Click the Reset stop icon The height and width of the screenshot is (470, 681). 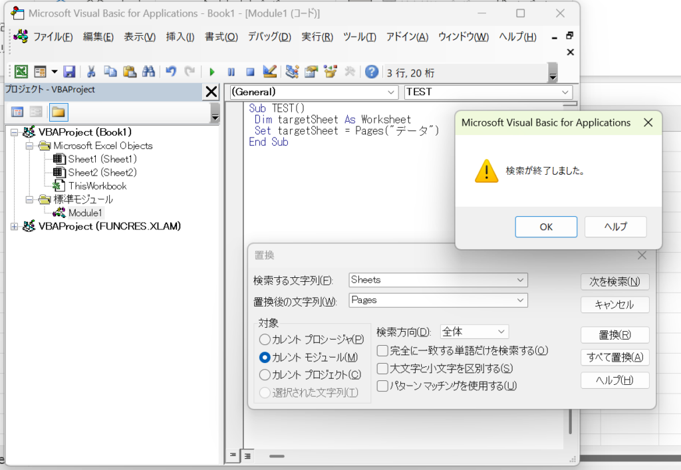(x=250, y=72)
